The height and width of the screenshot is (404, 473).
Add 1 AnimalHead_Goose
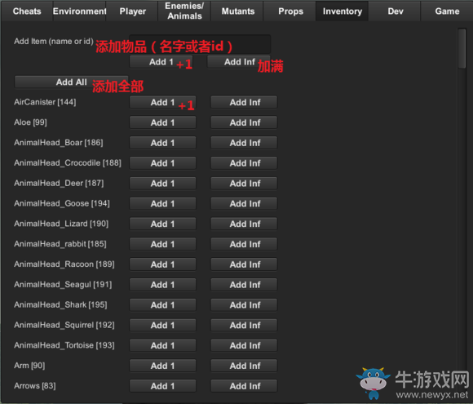(x=162, y=203)
